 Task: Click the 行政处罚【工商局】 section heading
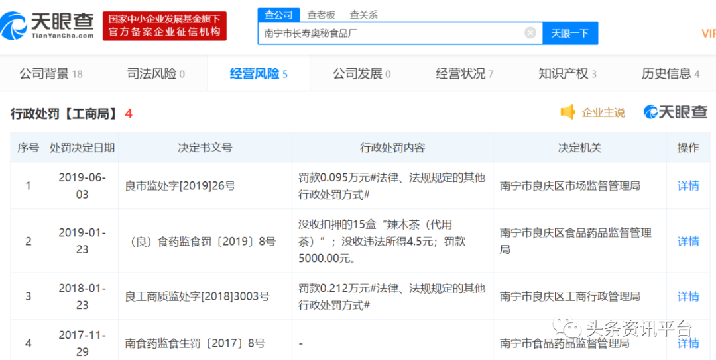tap(64, 113)
